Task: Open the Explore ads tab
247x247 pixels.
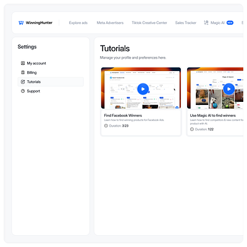Action: click(x=78, y=23)
